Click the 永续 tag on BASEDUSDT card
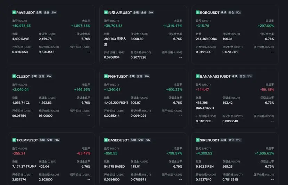The height and width of the screenshot is (185, 288). click(x=133, y=140)
